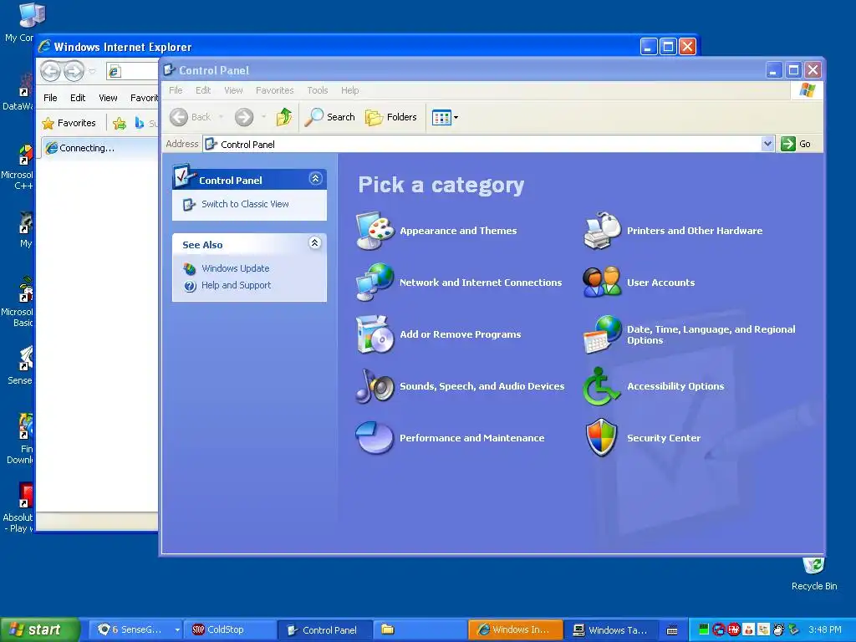Screen dimensions: 856x642
Task: Click Internet Explorer Favorites star icon
Action: pos(48,124)
